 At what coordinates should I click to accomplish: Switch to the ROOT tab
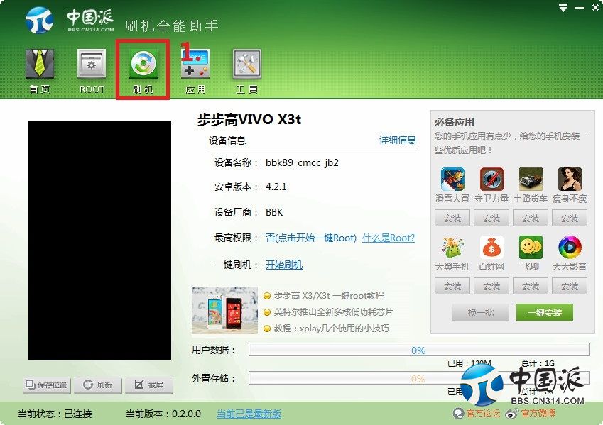(x=92, y=72)
